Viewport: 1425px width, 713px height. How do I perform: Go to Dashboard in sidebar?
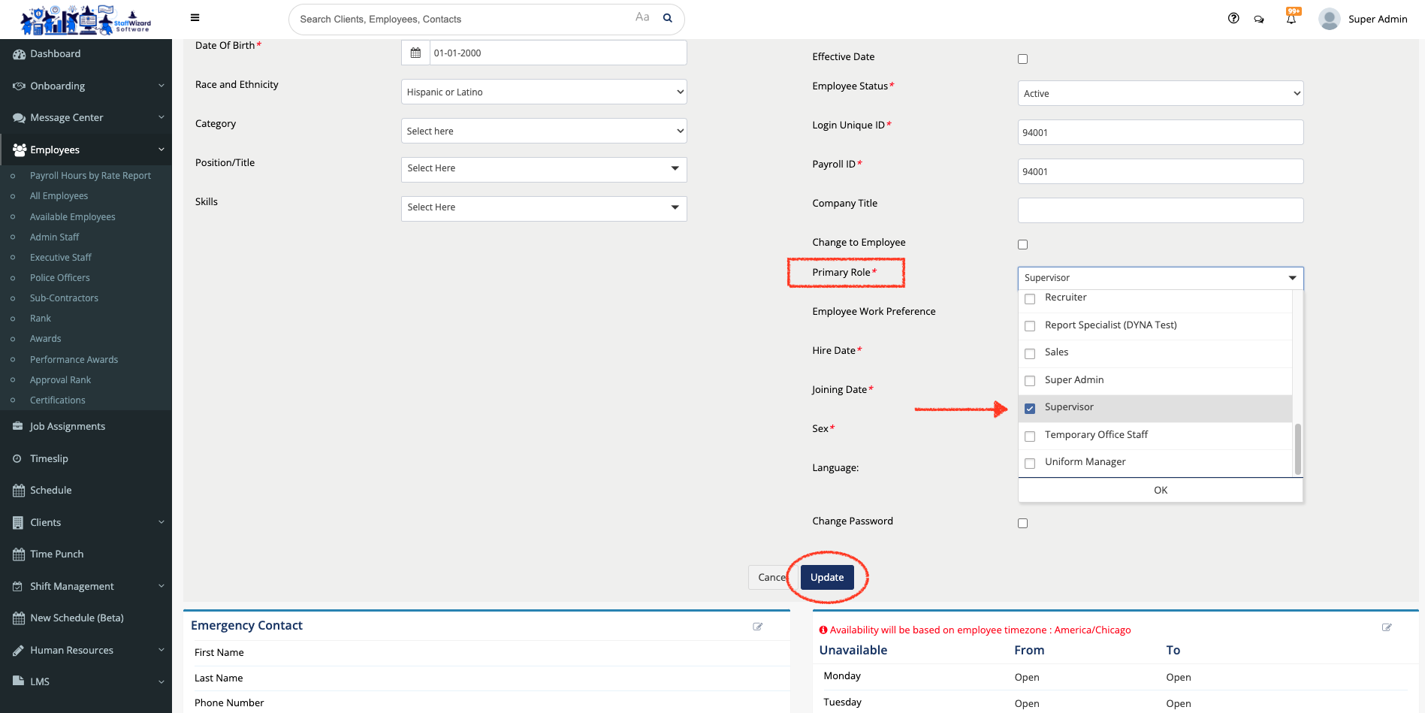(x=55, y=54)
